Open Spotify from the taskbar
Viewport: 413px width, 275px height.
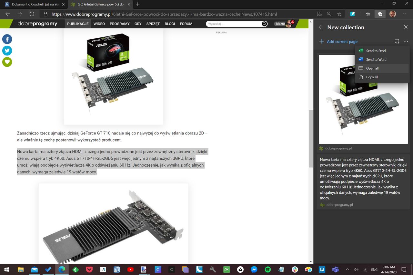click(x=267, y=270)
